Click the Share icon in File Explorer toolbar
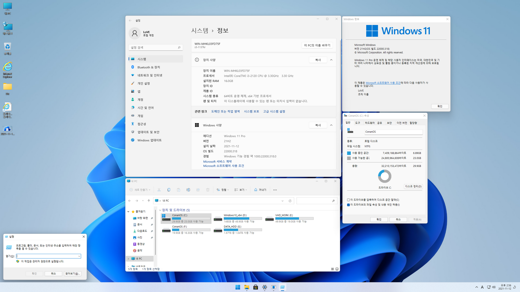 pos(198,190)
